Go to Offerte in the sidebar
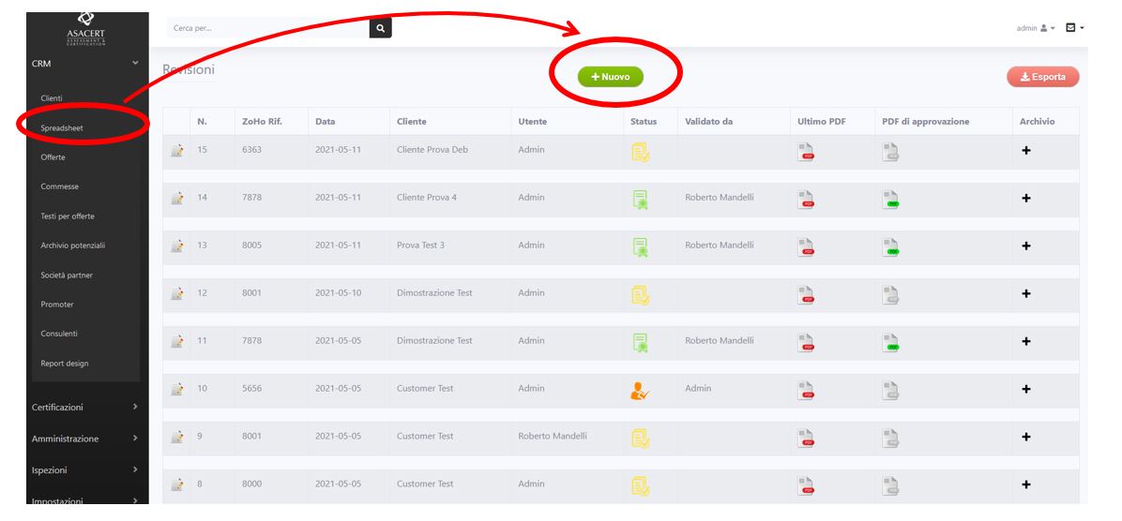This screenshot has height=521, width=1122. pyautogui.click(x=53, y=157)
